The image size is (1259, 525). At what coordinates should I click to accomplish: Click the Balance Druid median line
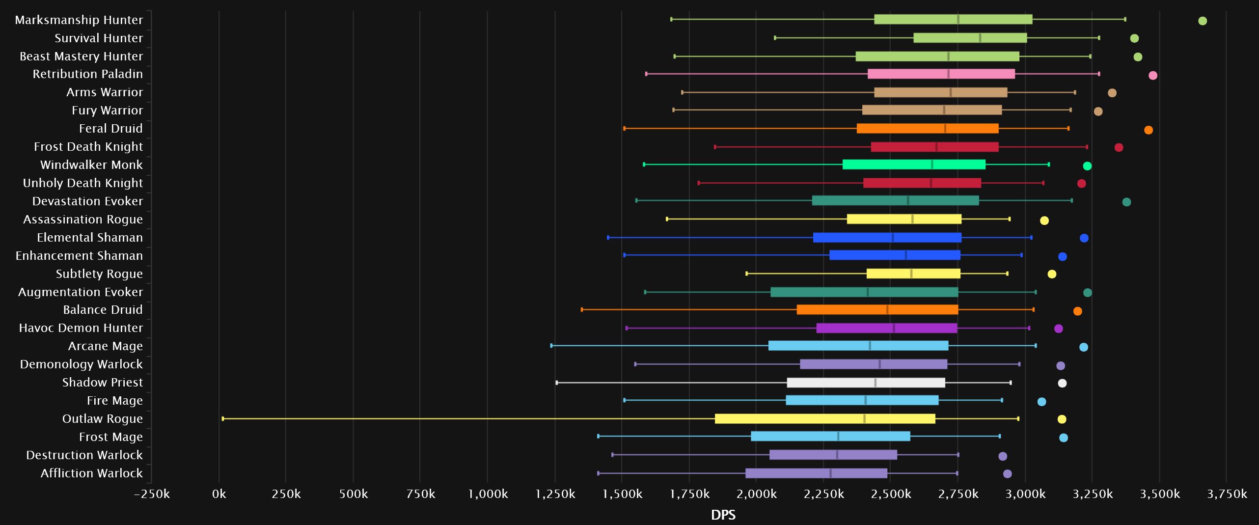(887, 310)
